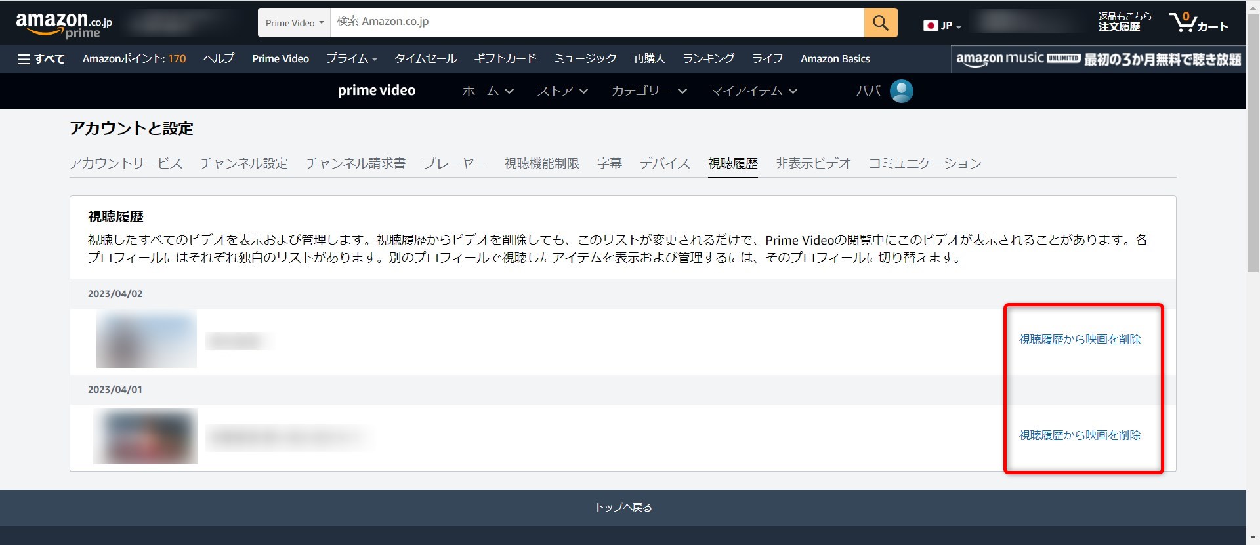
Task: Click the Japan flag language selector
Action: click(x=942, y=26)
